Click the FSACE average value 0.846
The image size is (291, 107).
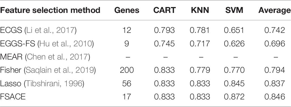(x=275, y=97)
